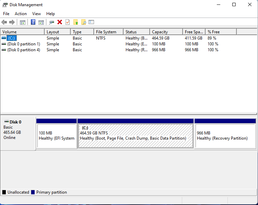258x205 pixels.
Task: Select (Disk 0 partition 1) volume row
Action: pos(24,44)
